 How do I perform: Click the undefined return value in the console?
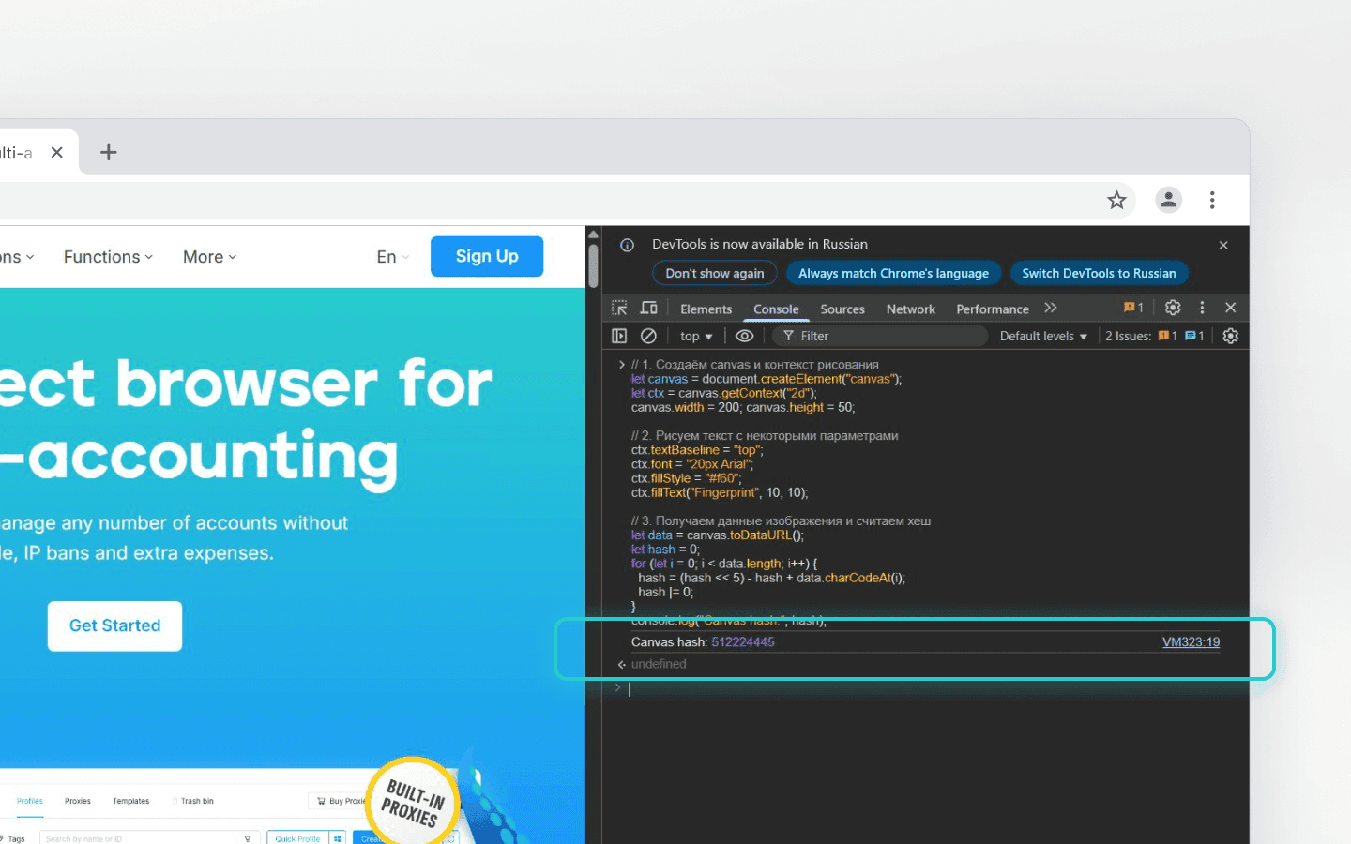click(x=659, y=664)
